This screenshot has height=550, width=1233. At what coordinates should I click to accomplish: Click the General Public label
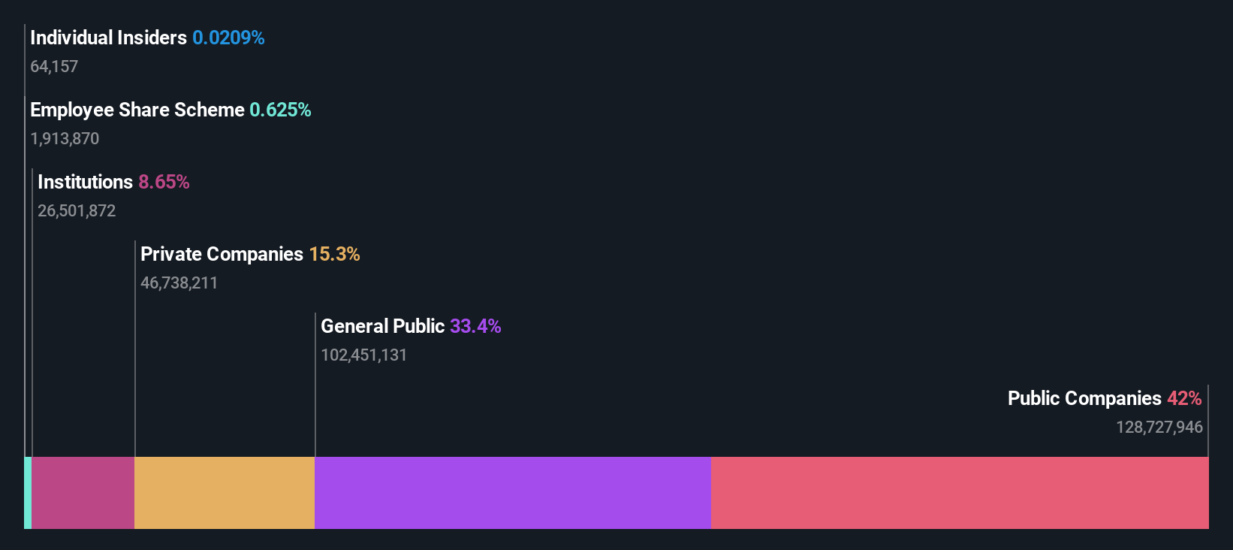coord(382,326)
